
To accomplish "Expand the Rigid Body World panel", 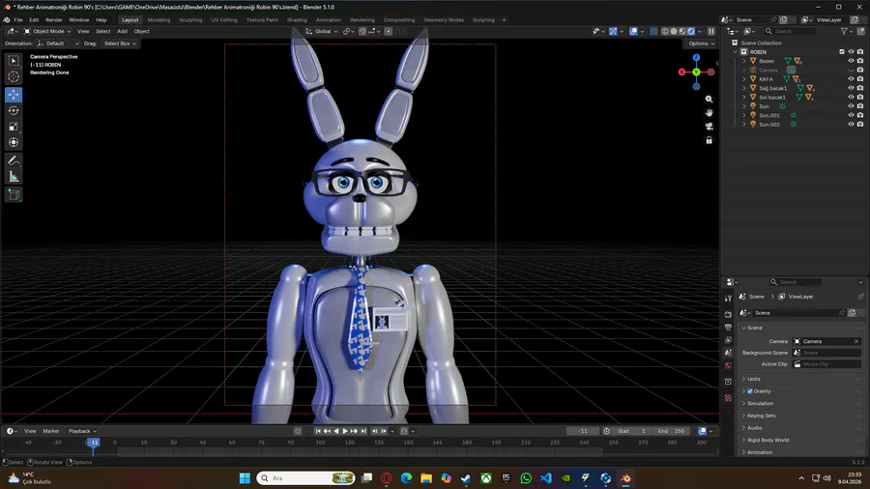I will (x=768, y=440).
